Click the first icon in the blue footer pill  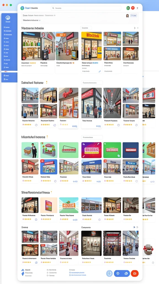point(118,273)
